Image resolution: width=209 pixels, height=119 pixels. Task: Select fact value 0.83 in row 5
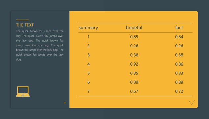pos(179,73)
